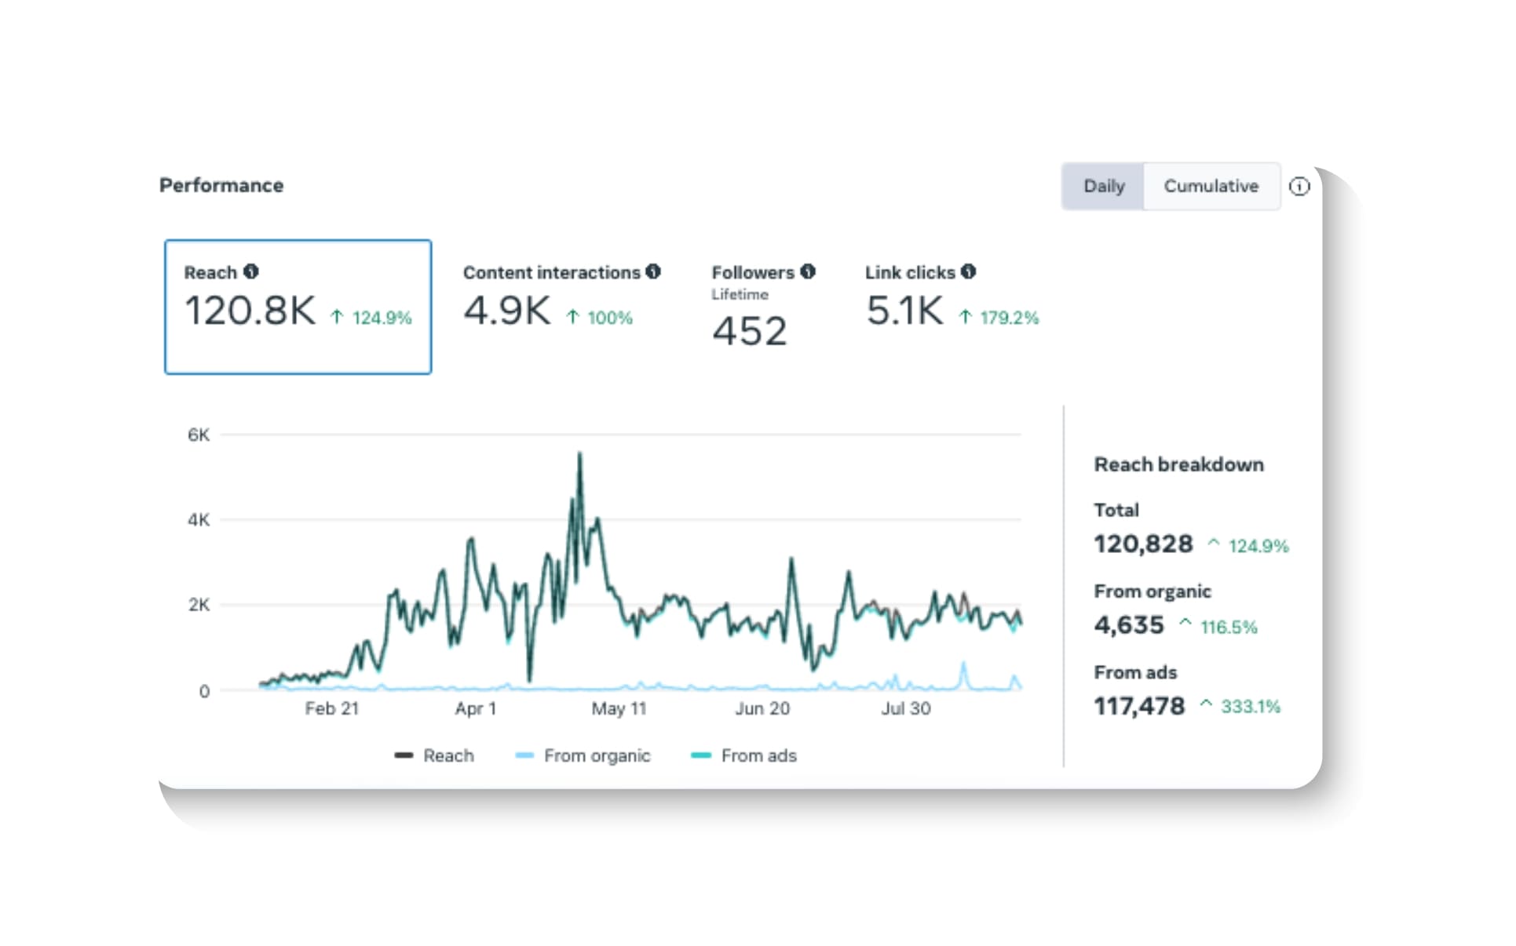The height and width of the screenshot is (946, 1516).
Task: Click the Link clicks info icon
Action: (x=969, y=271)
